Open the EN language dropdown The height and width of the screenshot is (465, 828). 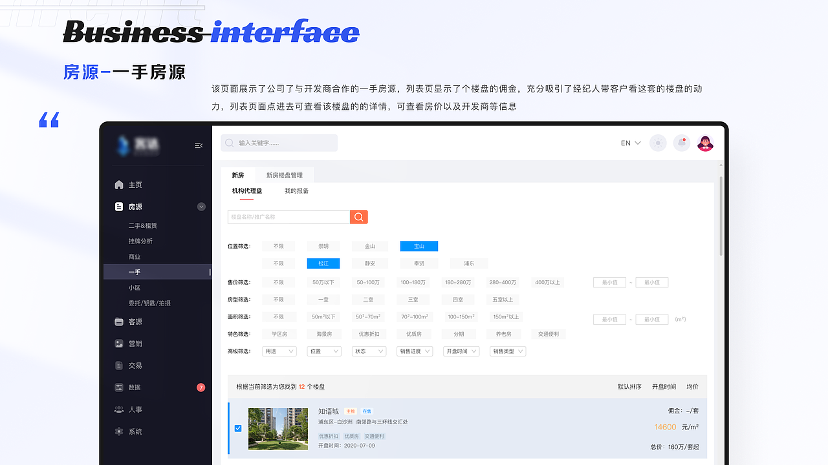point(631,143)
